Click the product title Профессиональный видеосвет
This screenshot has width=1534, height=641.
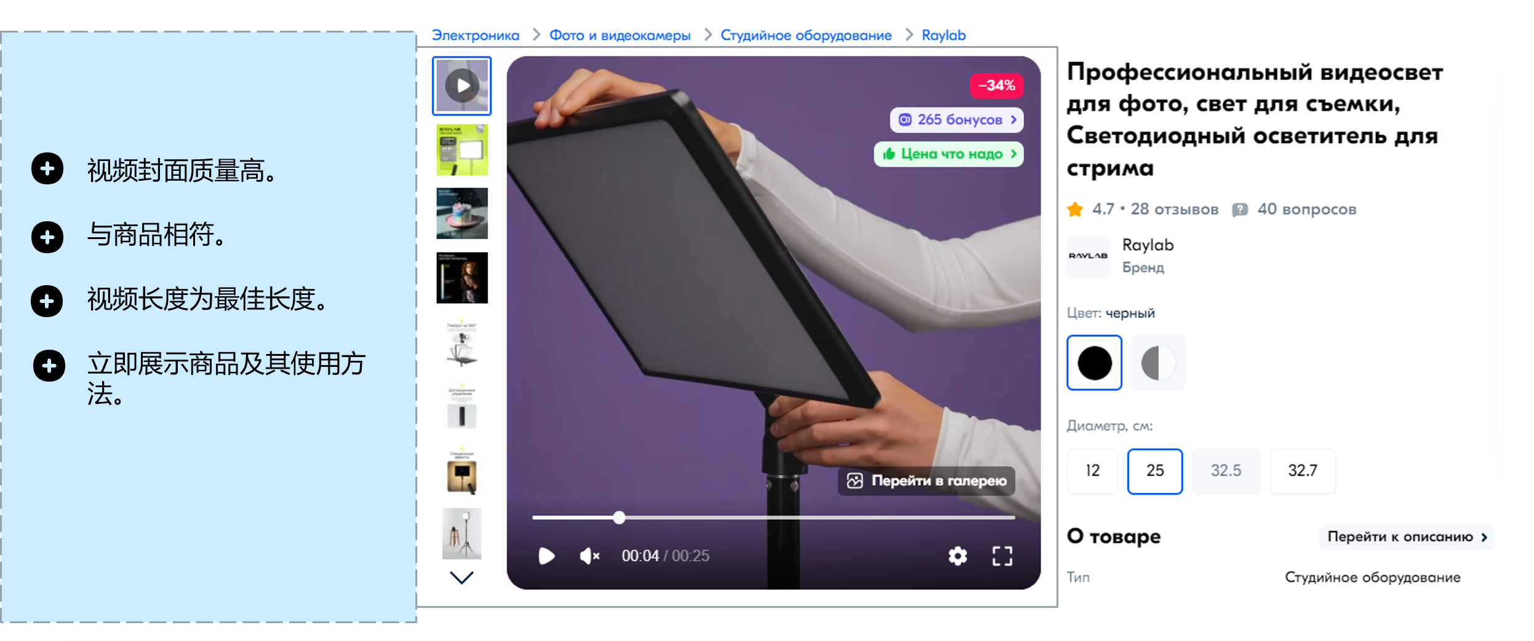(1255, 120)
